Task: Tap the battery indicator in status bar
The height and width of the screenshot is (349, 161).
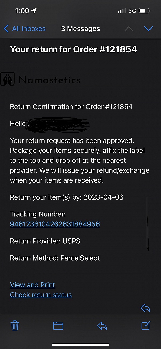Action: (x=144, y=11)
